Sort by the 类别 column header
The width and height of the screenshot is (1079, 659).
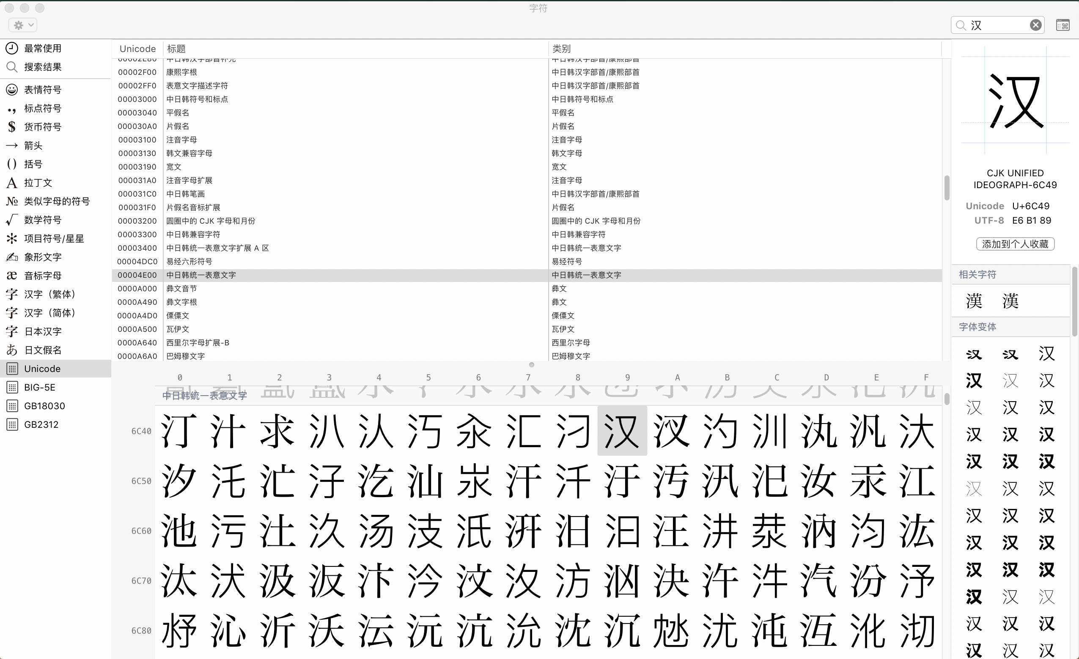[x=744, y=49]
